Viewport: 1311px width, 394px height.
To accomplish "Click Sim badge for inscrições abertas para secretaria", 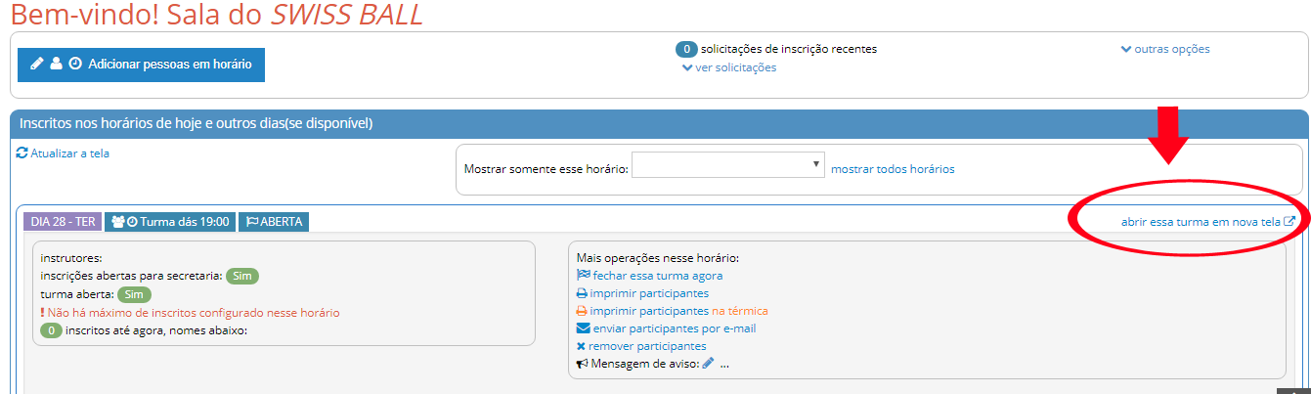I will 242,277.
